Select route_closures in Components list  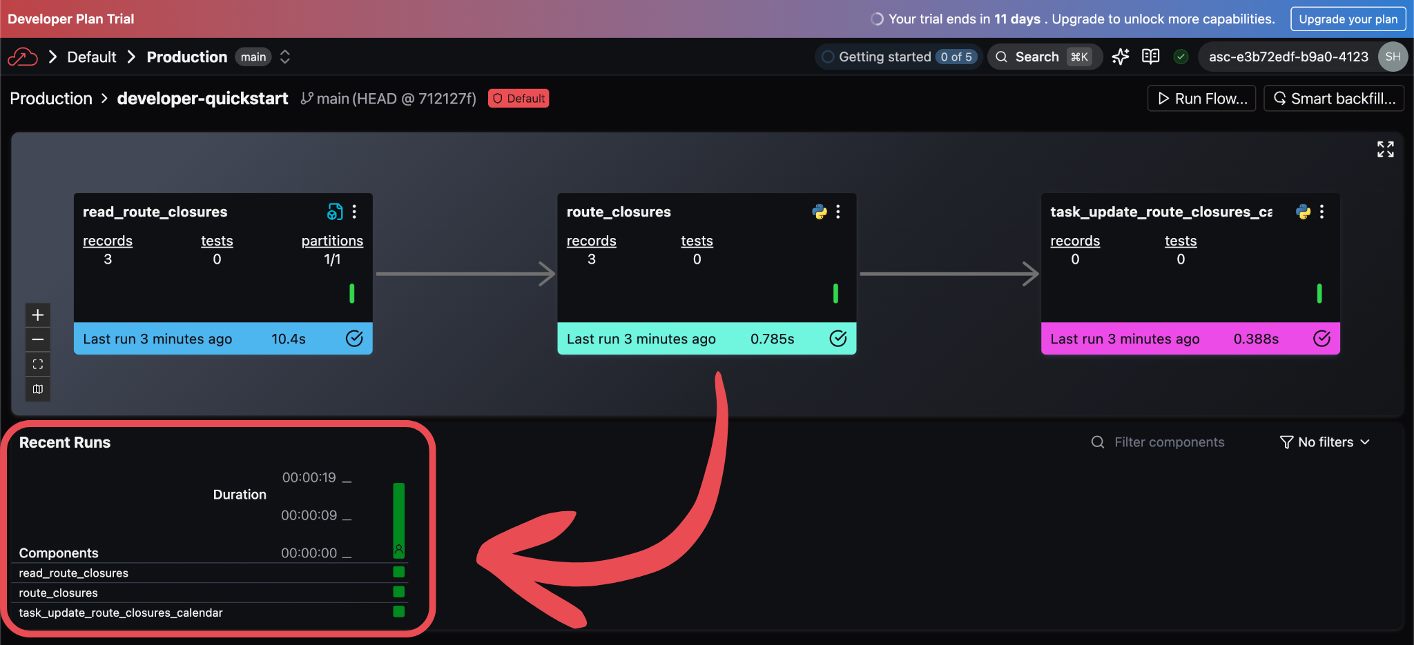coord(59,593)
